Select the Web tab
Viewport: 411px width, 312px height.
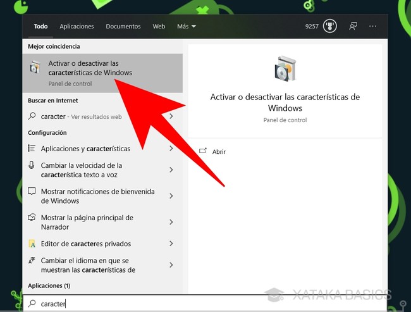[159, 27]
